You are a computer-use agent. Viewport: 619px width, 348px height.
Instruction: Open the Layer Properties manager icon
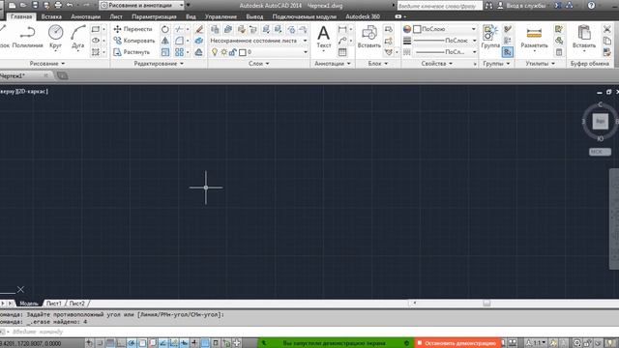point(215,29)
